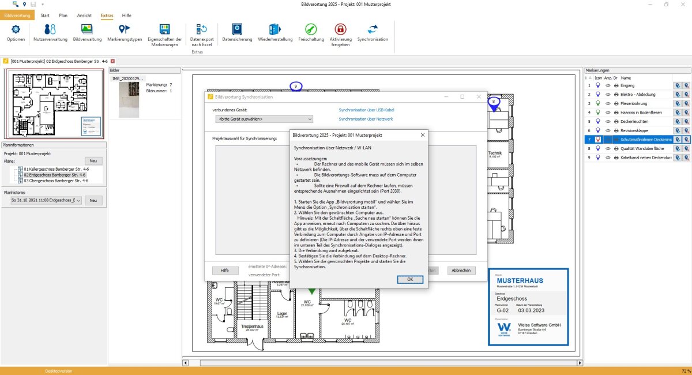
Task: Click the green marker icon of Fliesenbohrung row
Action: pos(598,103)
